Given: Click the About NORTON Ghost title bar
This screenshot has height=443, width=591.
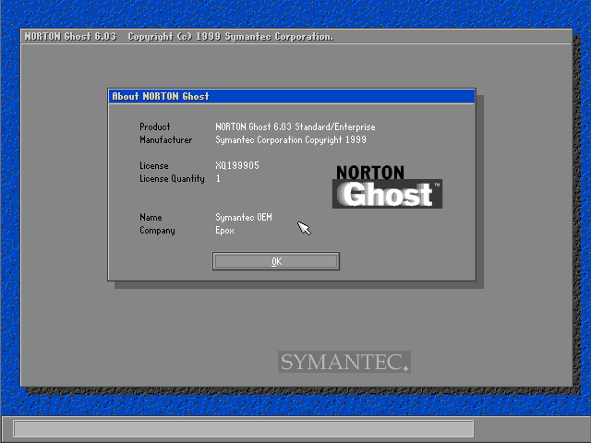Looking at the screenshot, I should coord(292,96).
